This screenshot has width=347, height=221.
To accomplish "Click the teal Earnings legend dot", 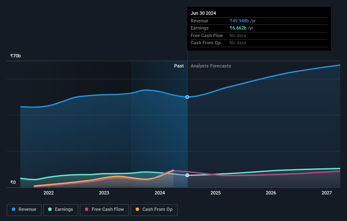I will (x=50, y=209).
